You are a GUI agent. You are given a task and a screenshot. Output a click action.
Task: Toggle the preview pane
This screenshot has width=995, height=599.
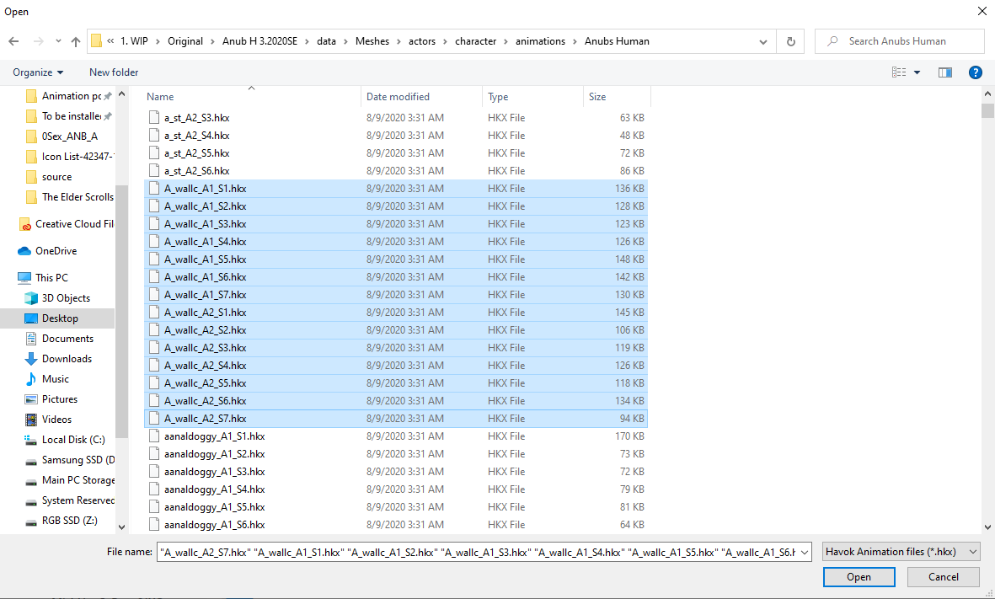944,72
